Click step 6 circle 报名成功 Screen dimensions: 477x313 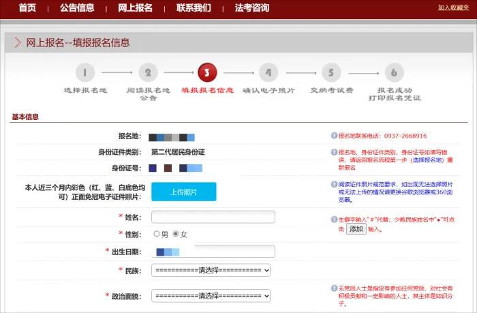[394, 72]
